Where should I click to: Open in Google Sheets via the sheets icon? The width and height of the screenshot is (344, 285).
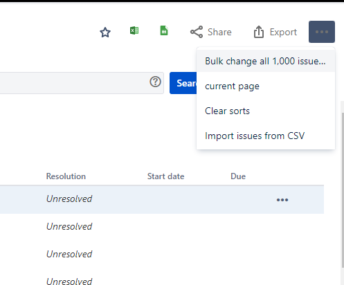coord(164,30)
